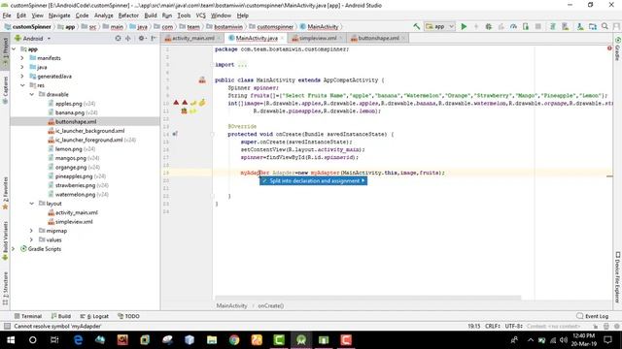Image resolution: width=622 pixels, height=349 pixels.
Task: Select Split into declaration and assignment
Action: (x=313, y=181)
